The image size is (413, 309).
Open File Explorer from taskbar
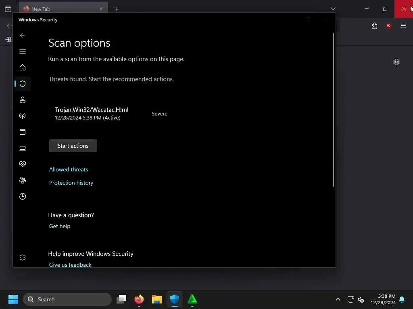pos(157,299)
